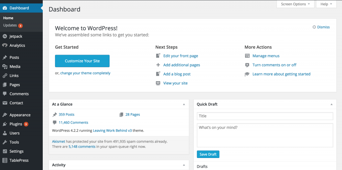Click the Comments bubble icon in sidebar
The image size is (342, 170).
pos(5,94)
